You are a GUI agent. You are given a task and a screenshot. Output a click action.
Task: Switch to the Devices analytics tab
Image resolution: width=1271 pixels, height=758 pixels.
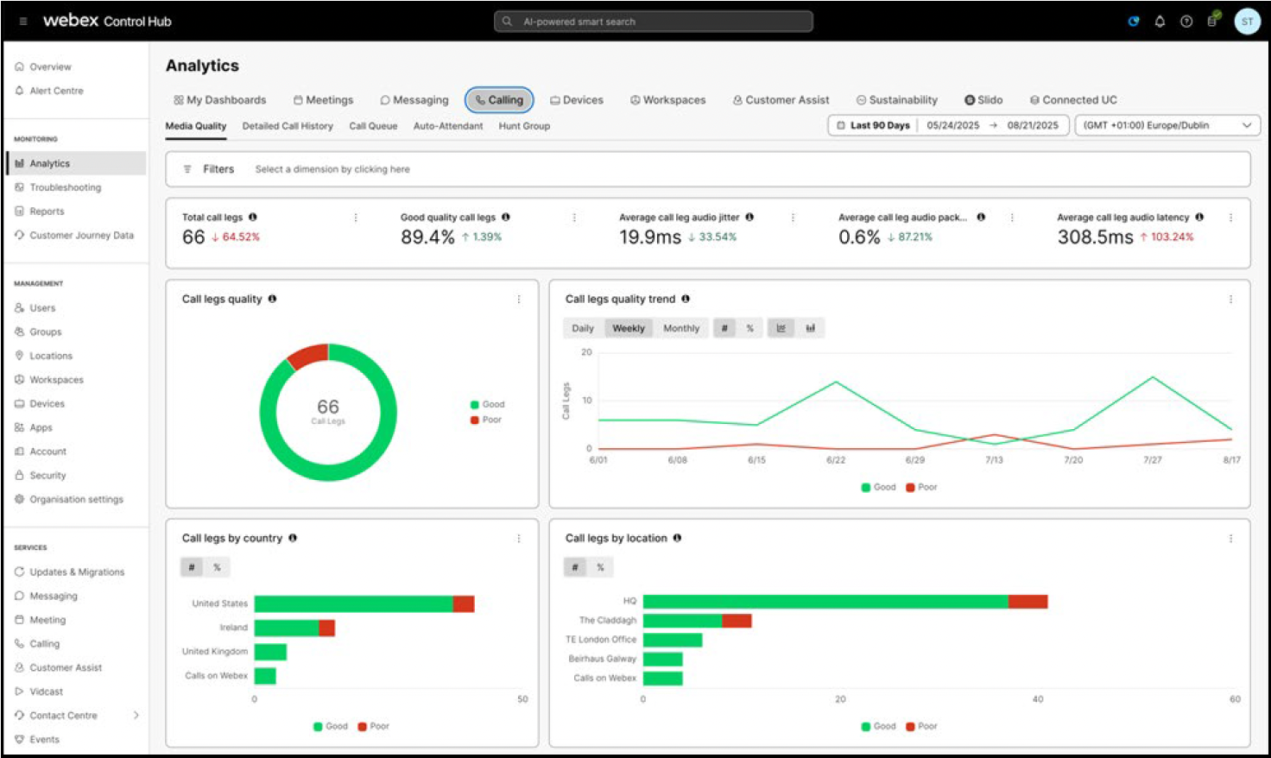pos(577,100)
